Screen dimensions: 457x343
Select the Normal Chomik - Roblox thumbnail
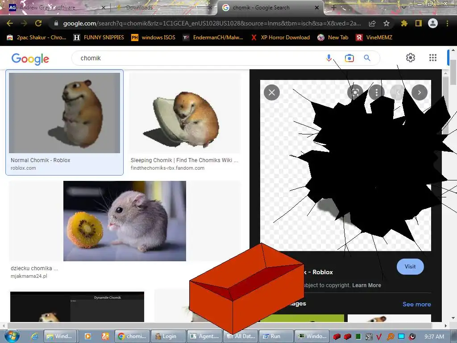[64, 113]
